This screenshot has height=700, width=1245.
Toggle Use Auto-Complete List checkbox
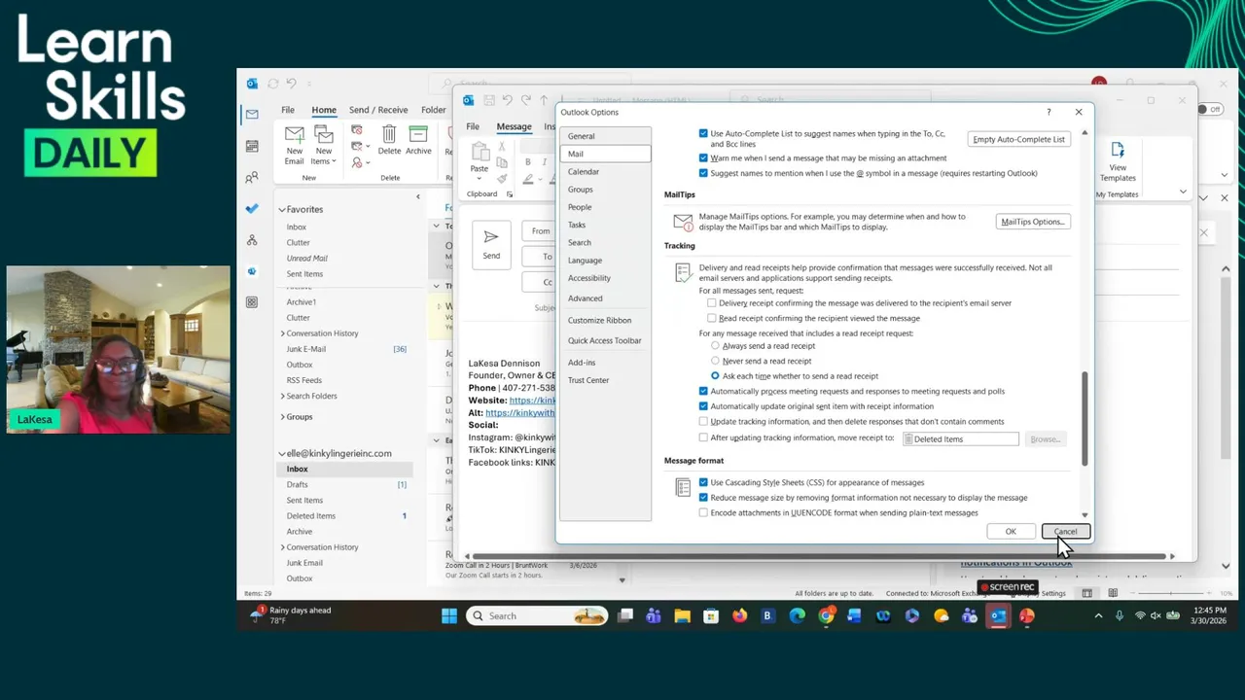(703, 134)
